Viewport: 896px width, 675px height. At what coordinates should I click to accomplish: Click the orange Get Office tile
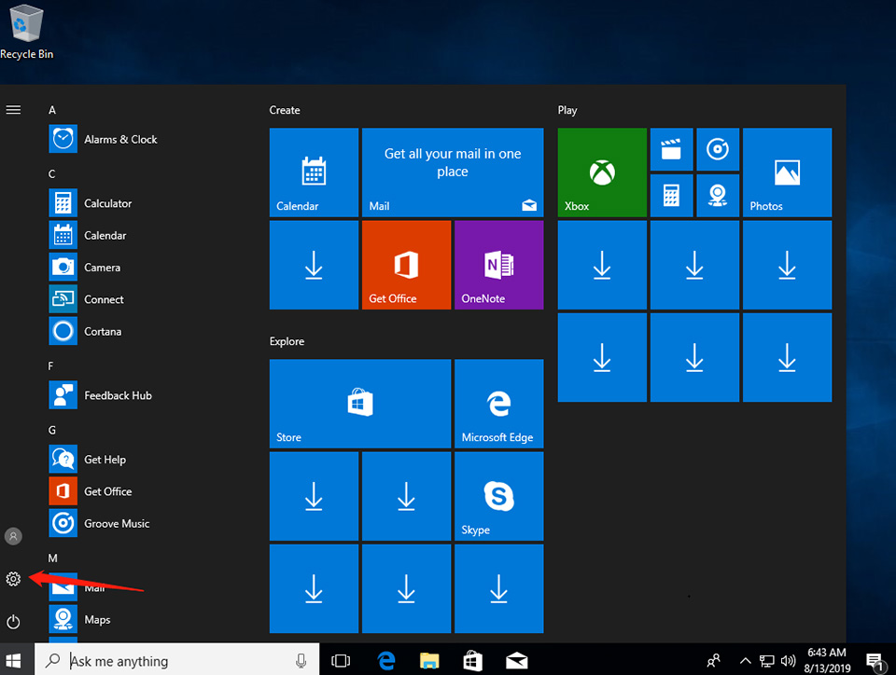[x=406, y=265]
